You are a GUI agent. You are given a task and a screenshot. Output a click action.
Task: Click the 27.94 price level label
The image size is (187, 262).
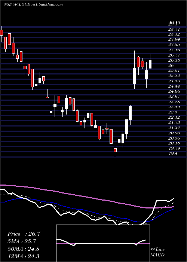174,39
